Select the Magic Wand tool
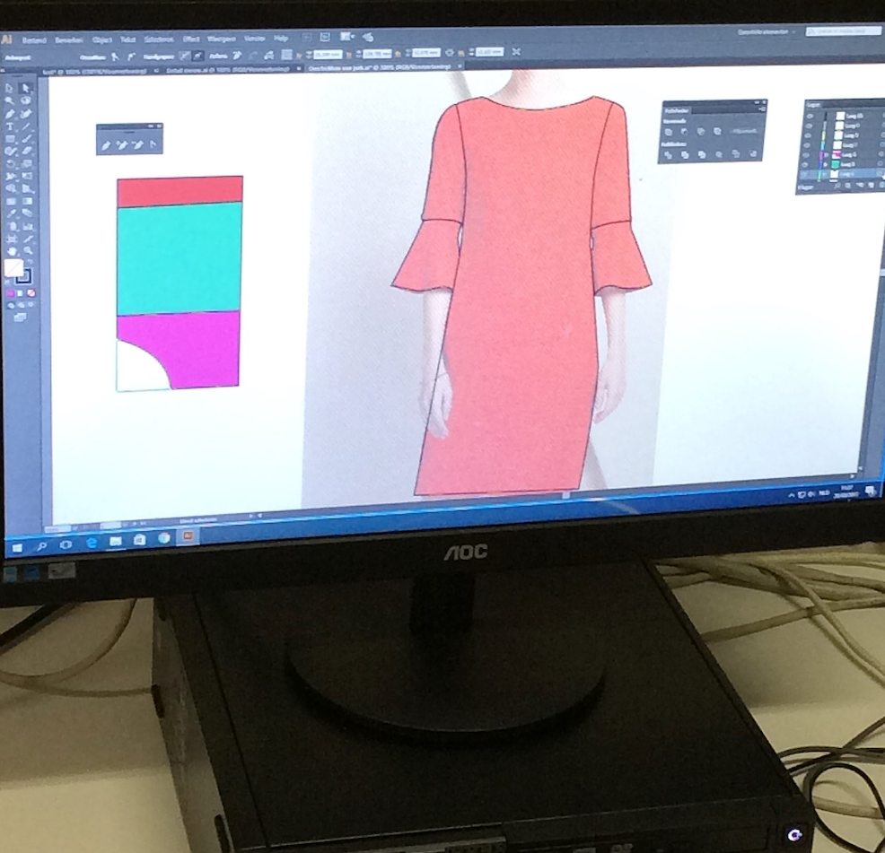 tap(10, 100)
